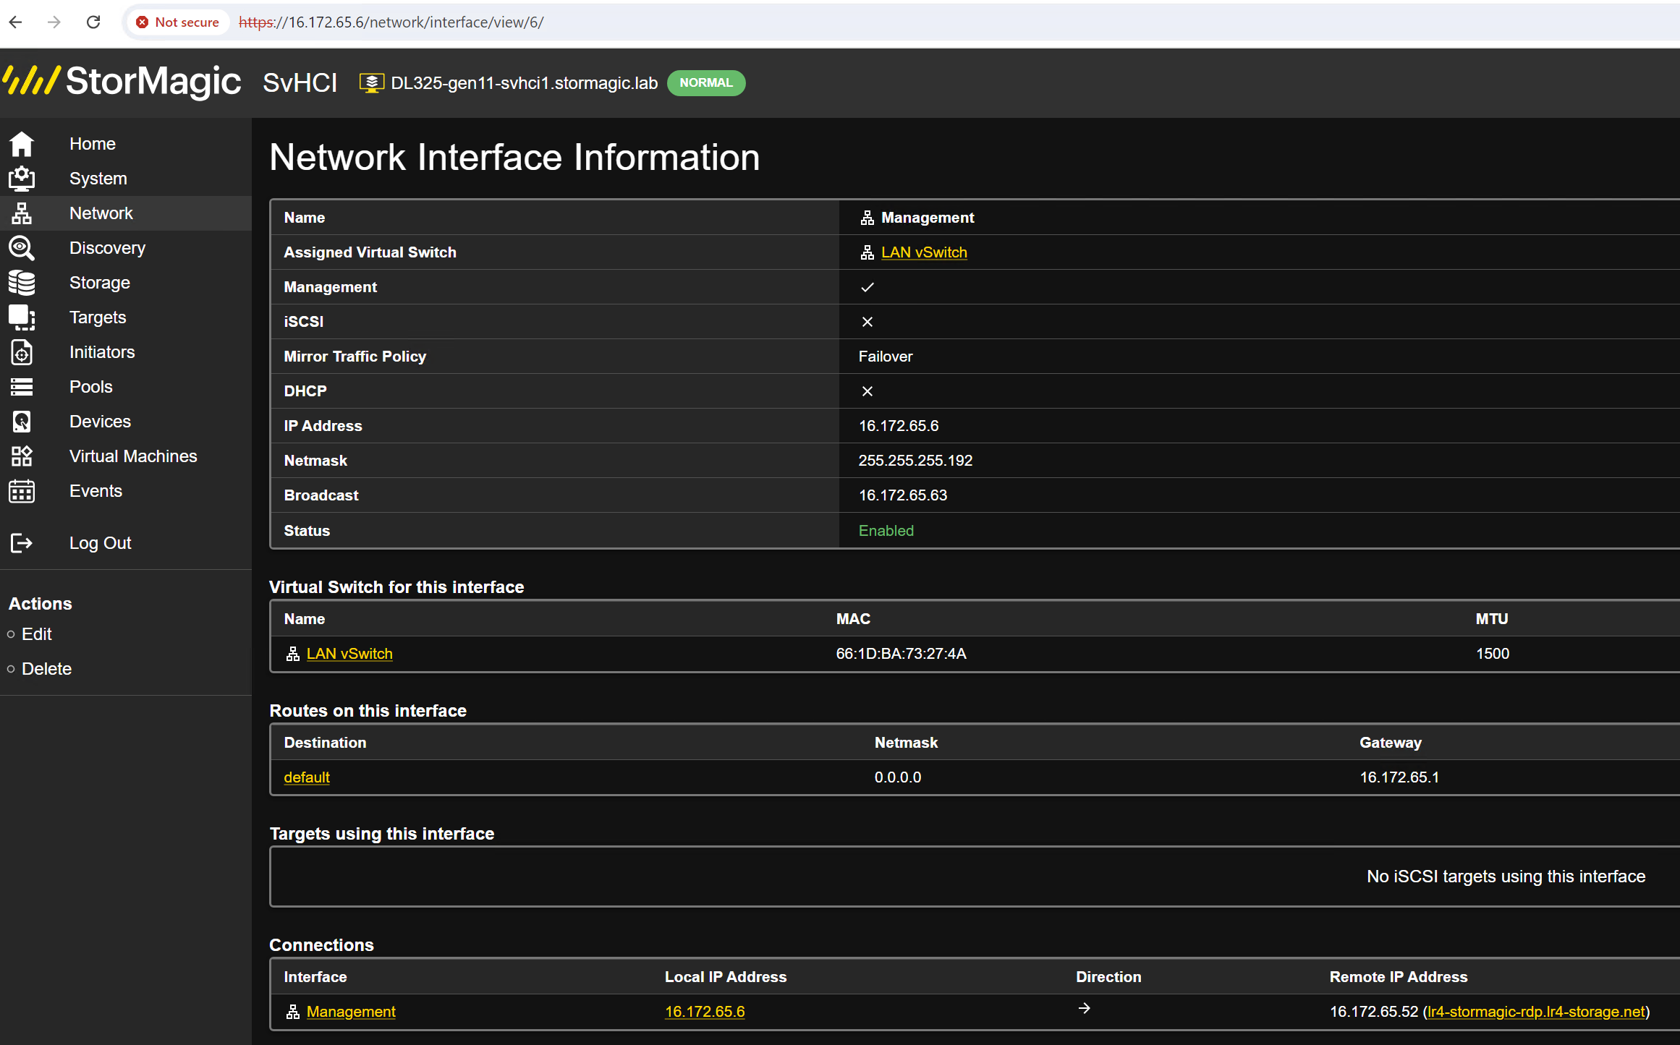Click the NORMAL status badge

706,83
